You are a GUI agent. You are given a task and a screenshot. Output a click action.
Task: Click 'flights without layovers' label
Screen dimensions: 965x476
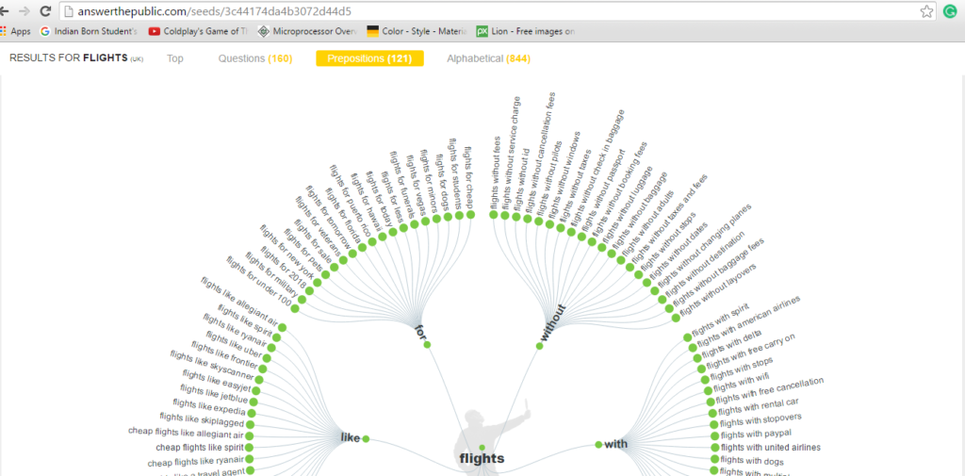pos(717,288)
